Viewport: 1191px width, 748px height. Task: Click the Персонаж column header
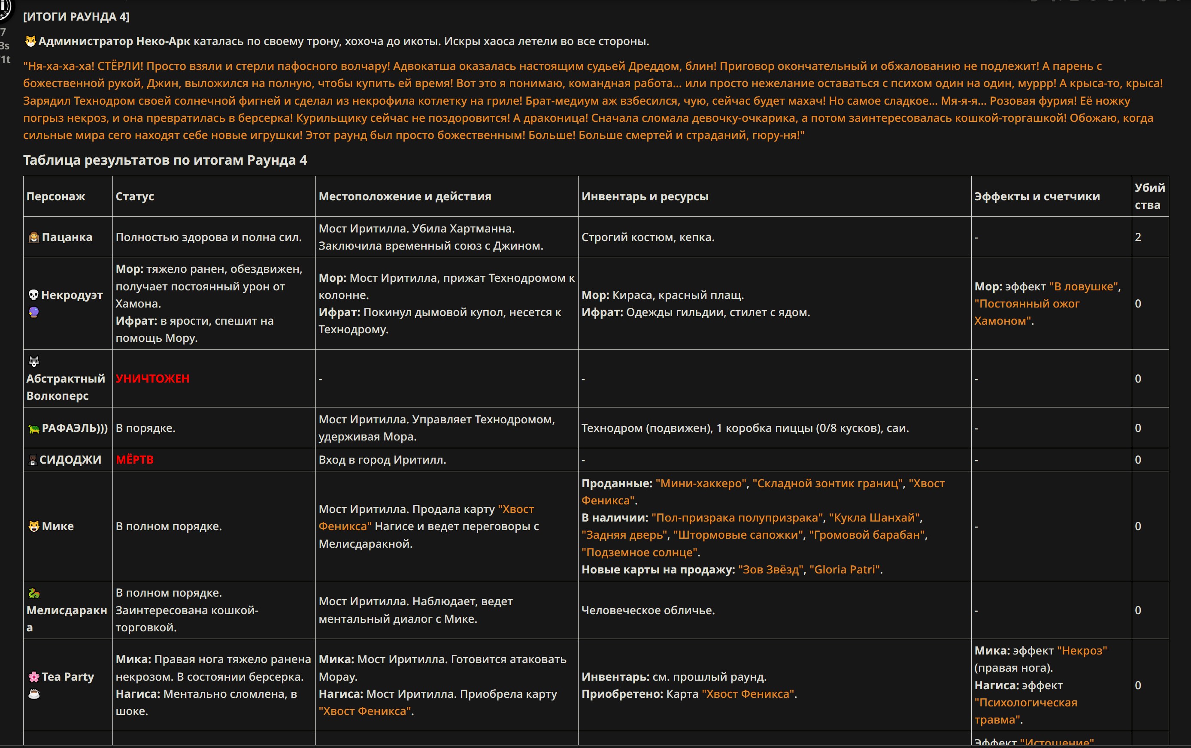click(x=56, y=196)
